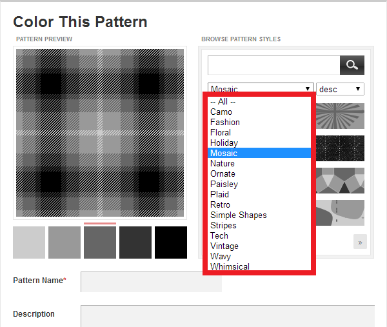
Task: Click the magnifying glass search button
Action: pyautogui.click(x=352, y=65)
